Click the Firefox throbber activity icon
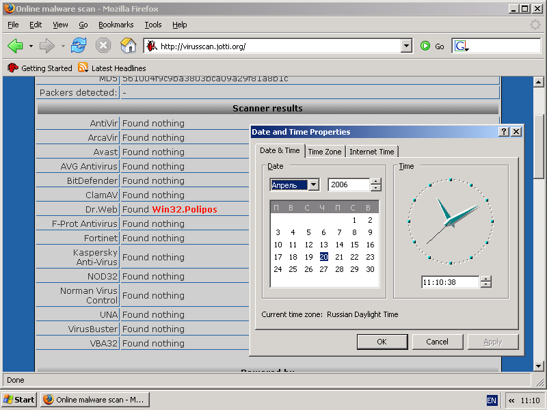The height and width of the screenshot is (410, 547). pos(535,25)
